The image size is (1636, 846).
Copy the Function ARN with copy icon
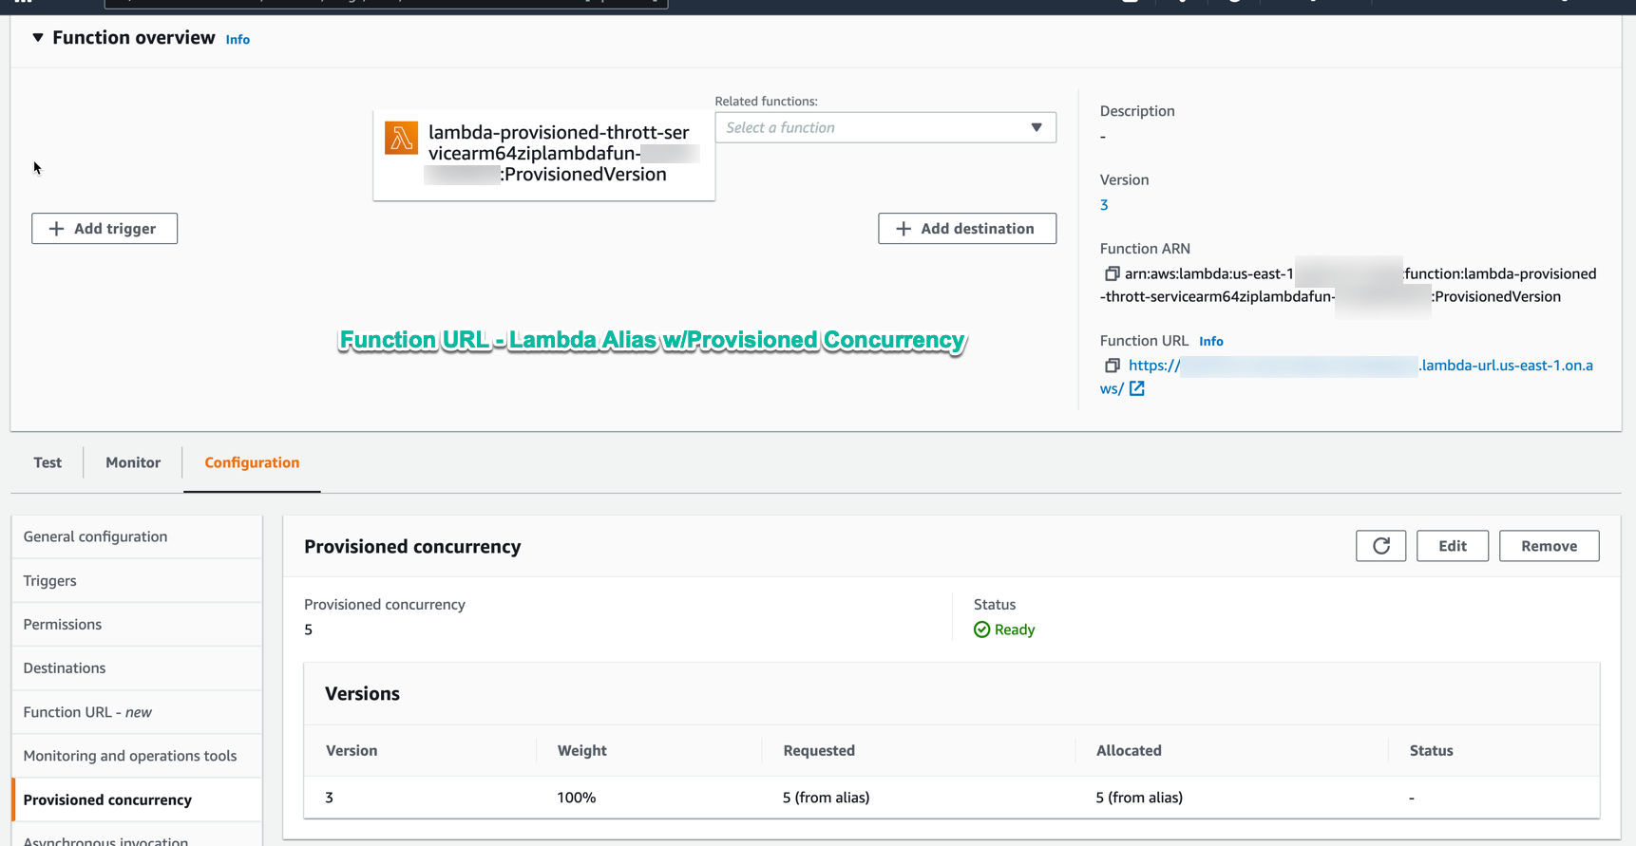point(1112,273)
